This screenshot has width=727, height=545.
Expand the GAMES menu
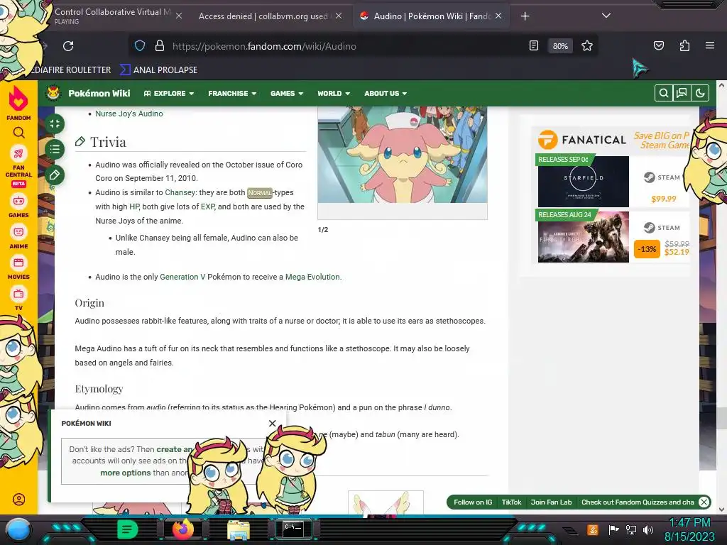point(287,93)
